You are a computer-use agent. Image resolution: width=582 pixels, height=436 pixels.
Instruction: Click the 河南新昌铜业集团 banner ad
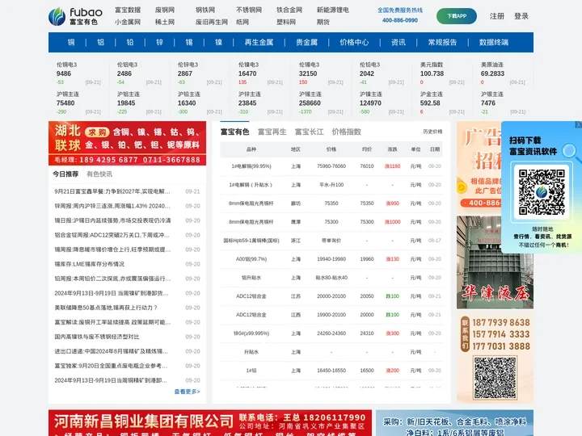[x=210, y=422]
